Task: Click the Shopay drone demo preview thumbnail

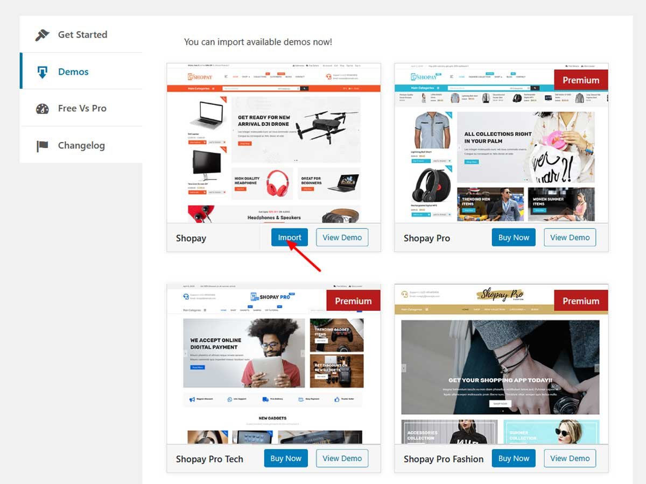Action: (273, 143)
